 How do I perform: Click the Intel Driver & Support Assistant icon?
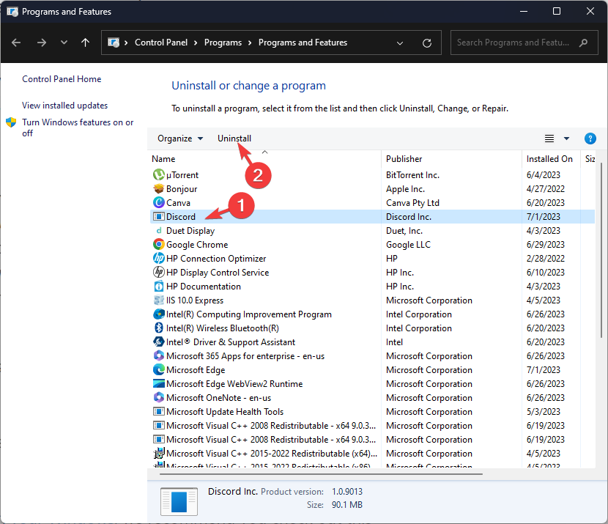[158, 342]
